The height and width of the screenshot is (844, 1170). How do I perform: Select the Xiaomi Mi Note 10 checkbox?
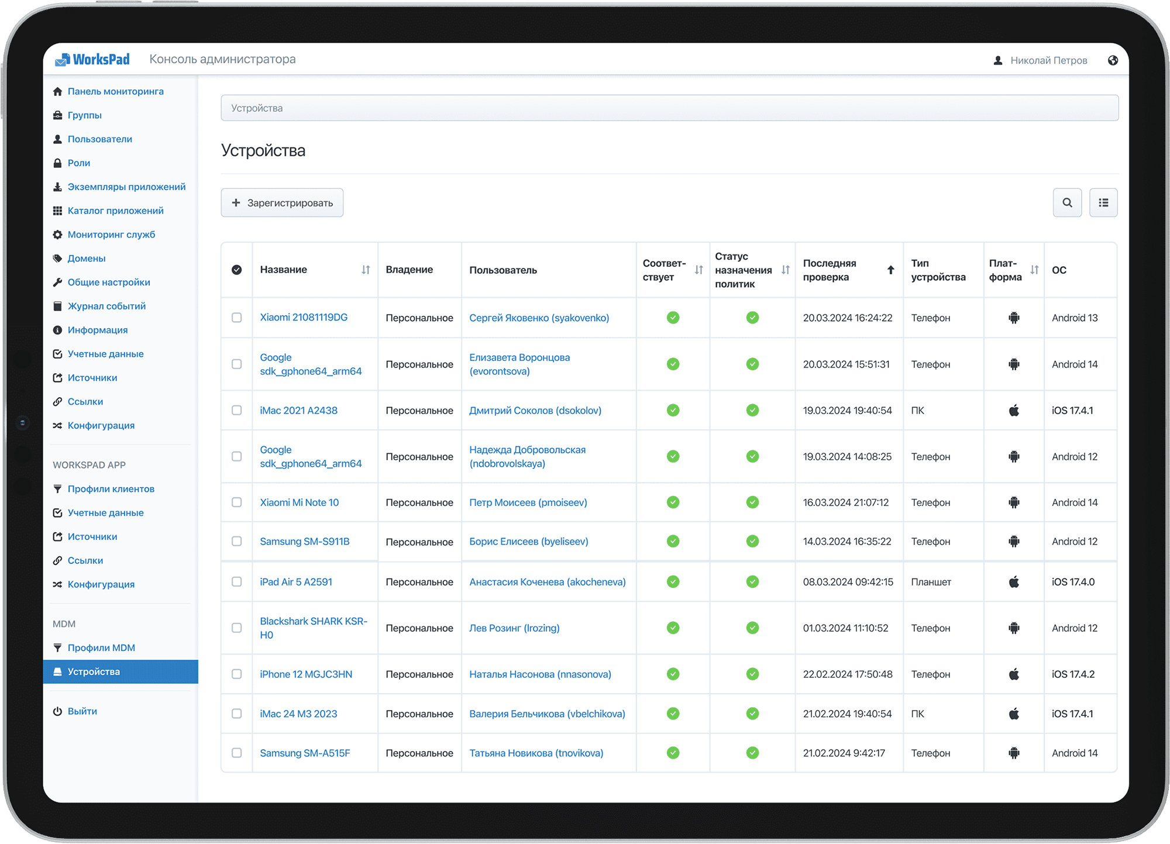(237, 502)
